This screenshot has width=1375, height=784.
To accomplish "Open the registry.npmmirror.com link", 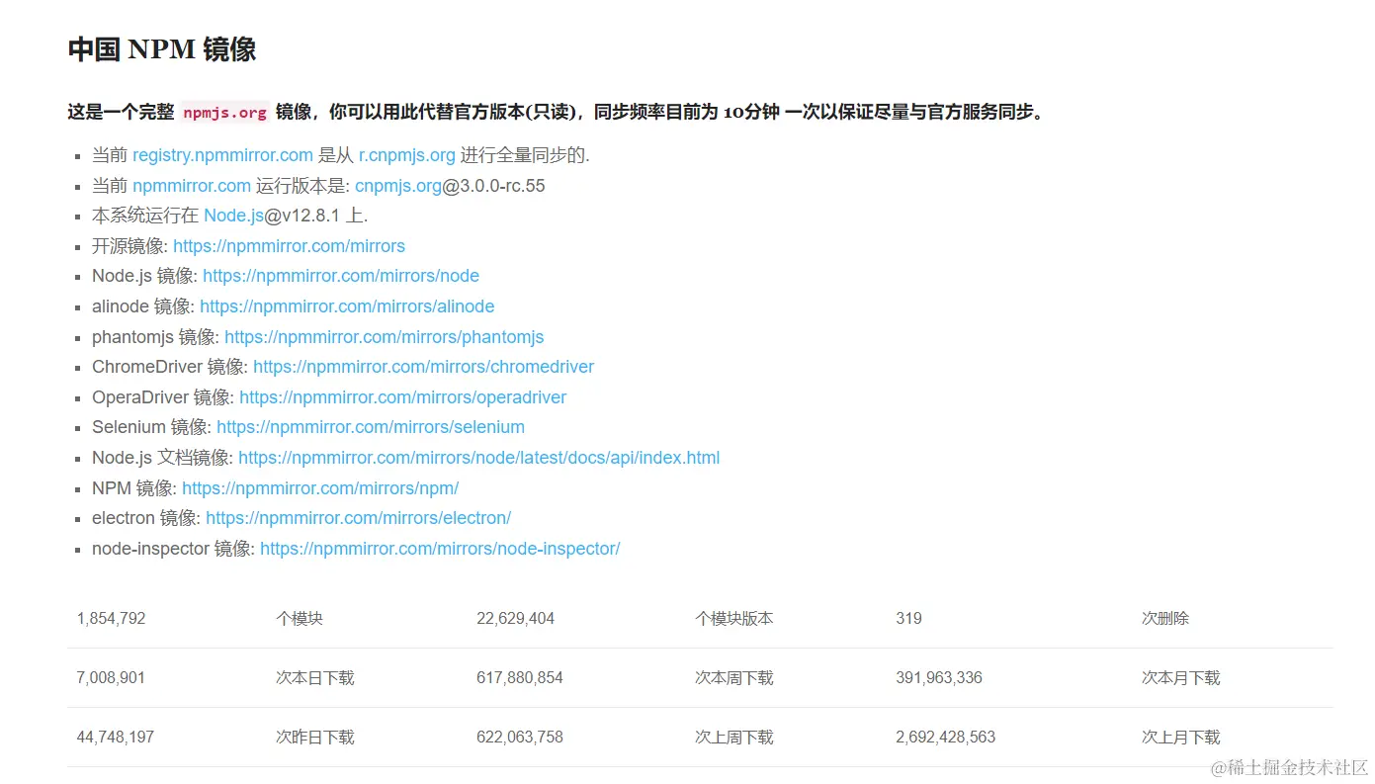I will (222, 155).
